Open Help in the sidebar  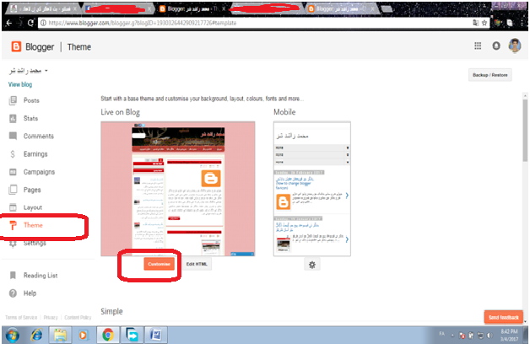point(30,293)
